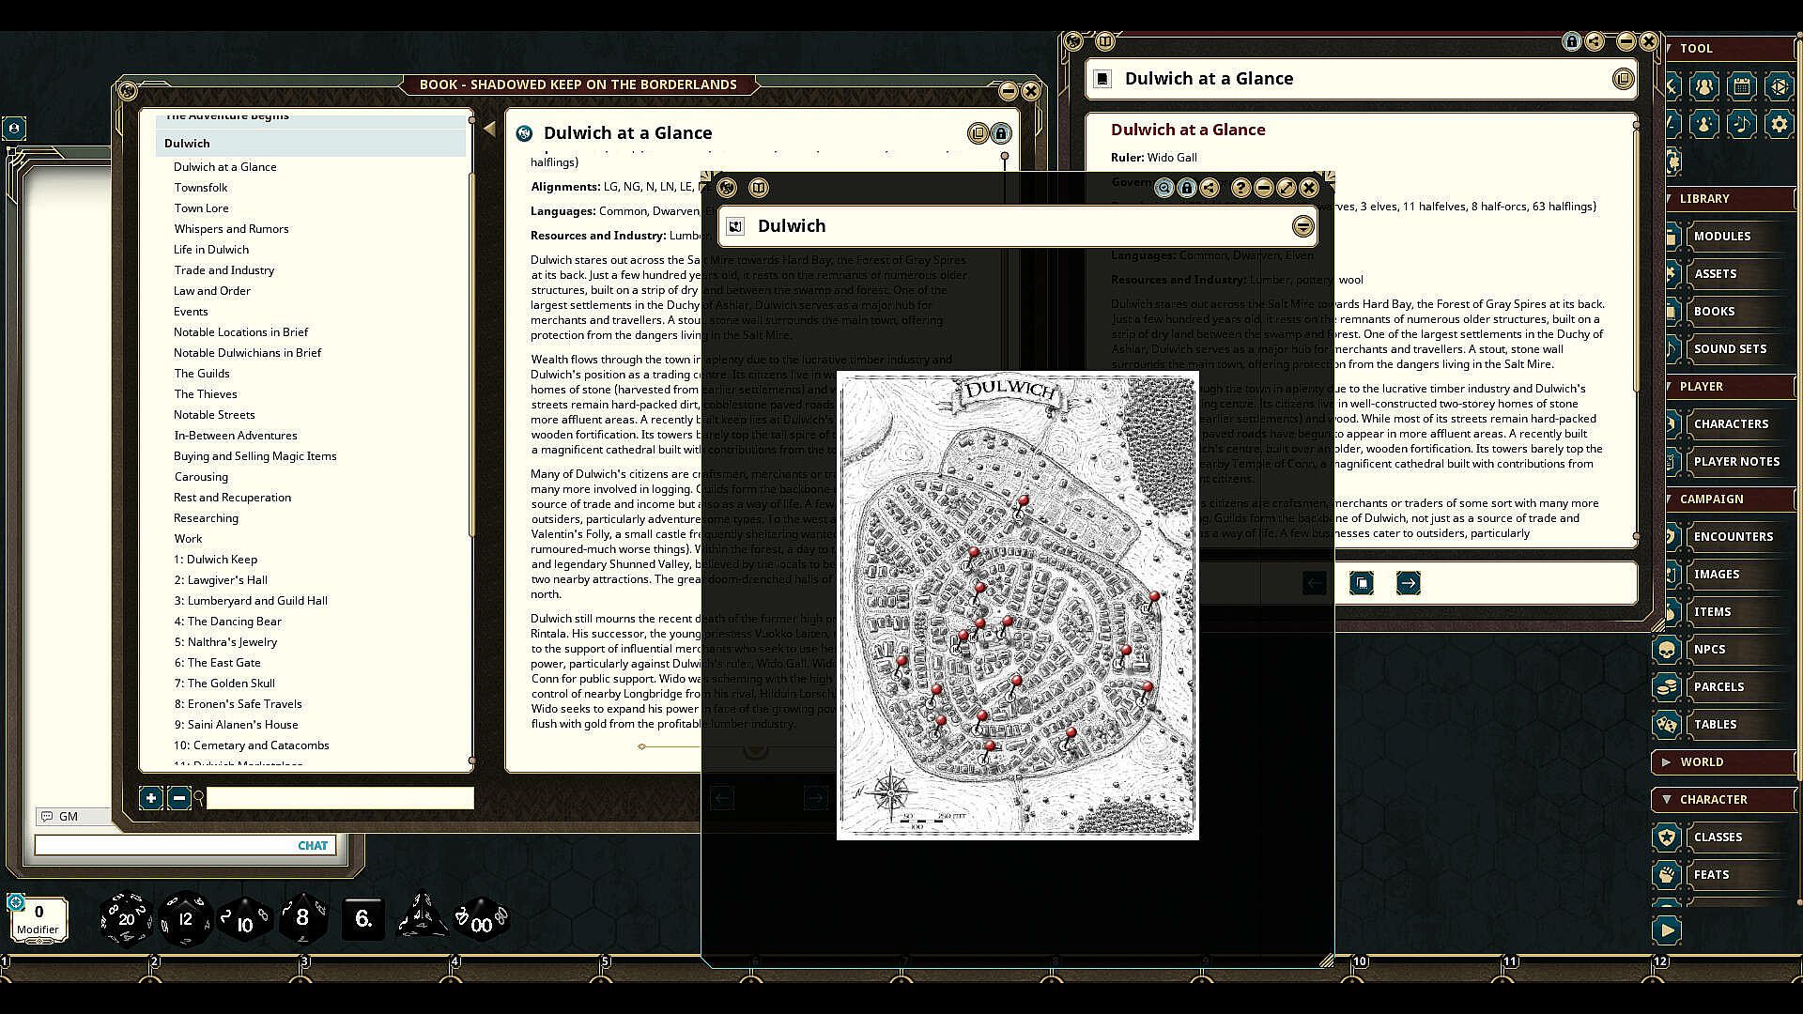Click the zoom-to-fit magnifier on the map window
Image resolution: width=1803 pixels, height=1014 pixels.
[1163, 188]
